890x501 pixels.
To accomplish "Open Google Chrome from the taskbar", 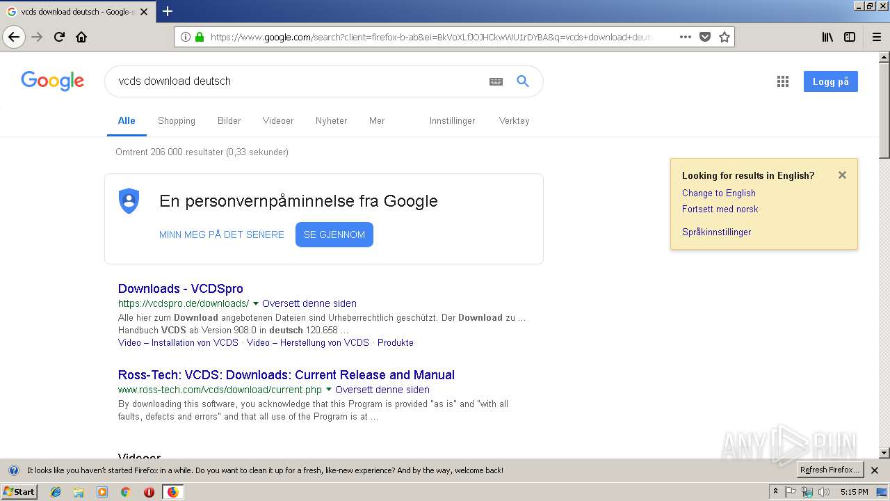I will [125, 492].
